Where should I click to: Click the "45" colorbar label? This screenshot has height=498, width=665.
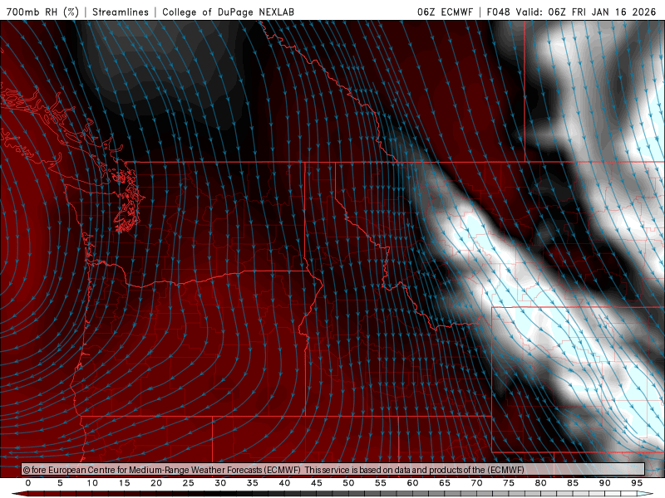[317, 483]
